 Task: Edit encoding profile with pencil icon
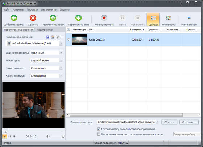(x=53, y=37)
